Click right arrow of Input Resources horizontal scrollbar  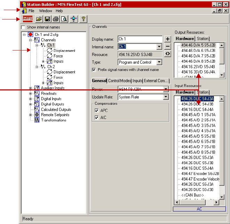coord(216,202)
